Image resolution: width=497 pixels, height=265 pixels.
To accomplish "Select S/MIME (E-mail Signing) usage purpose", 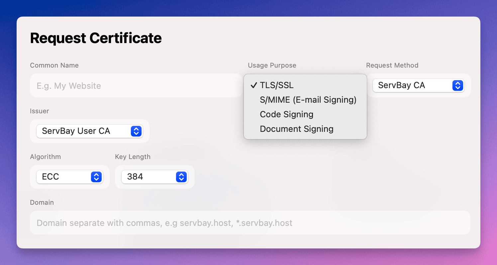I will 308,100.
